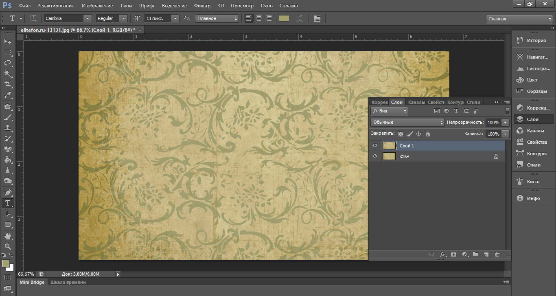Open the Character and Paragraph panels toggle

coord(317,18)
